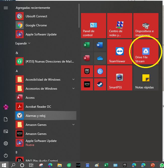Open the user account avatar menu
This screenshot has height=168, width=164.
(6, 107)
